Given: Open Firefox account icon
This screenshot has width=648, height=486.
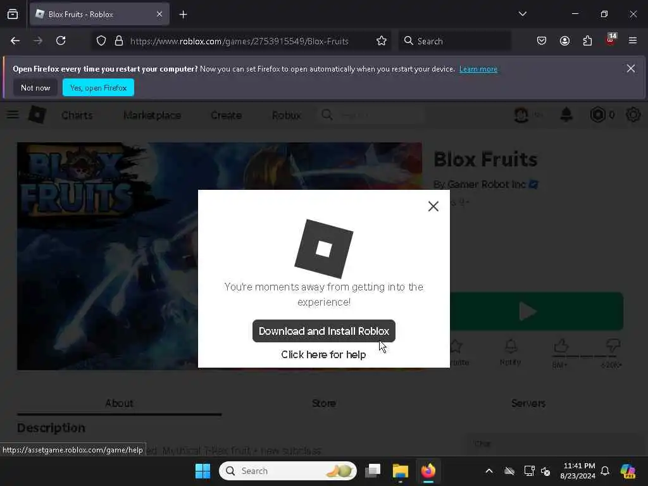Looking at the screenshot, I should tap(564, 41).
